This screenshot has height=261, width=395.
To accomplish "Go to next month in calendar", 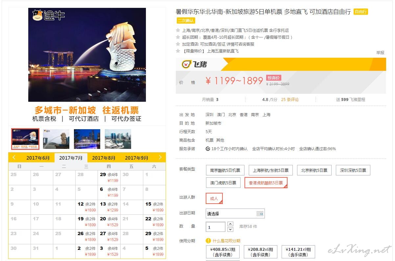I will [160, 157].
